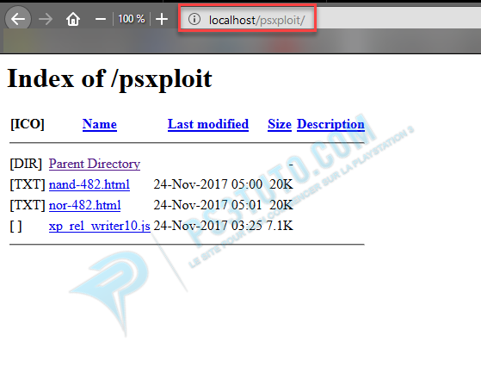This screenshot has width=481, height=392.
Task: Open the Parent Directory link
Action: pos(95,164)
